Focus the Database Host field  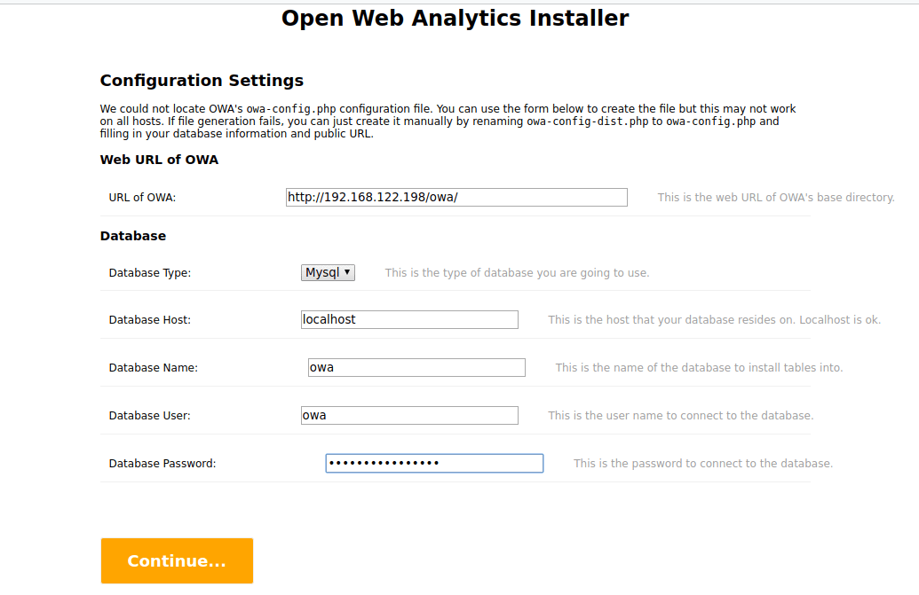click(x=409, y=319)
